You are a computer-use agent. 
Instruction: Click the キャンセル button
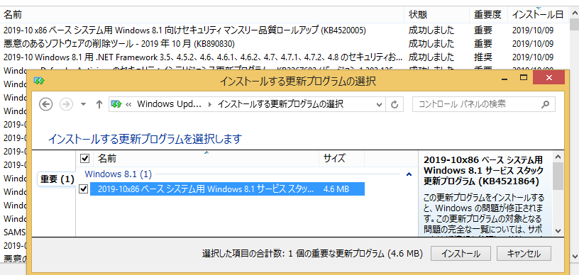coord(524,254)
